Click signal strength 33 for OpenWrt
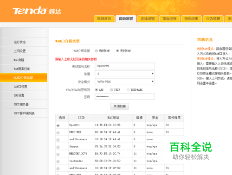 167,125
